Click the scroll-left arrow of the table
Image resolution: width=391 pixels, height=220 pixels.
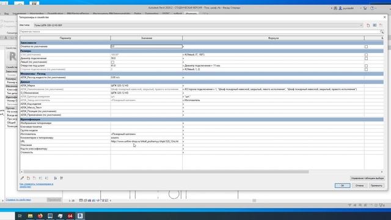pos(22,172)
